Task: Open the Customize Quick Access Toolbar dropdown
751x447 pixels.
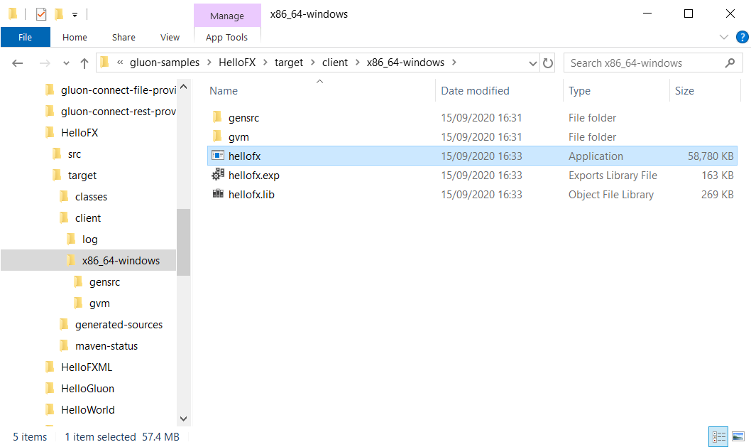Action: click(x=75, y=15)
